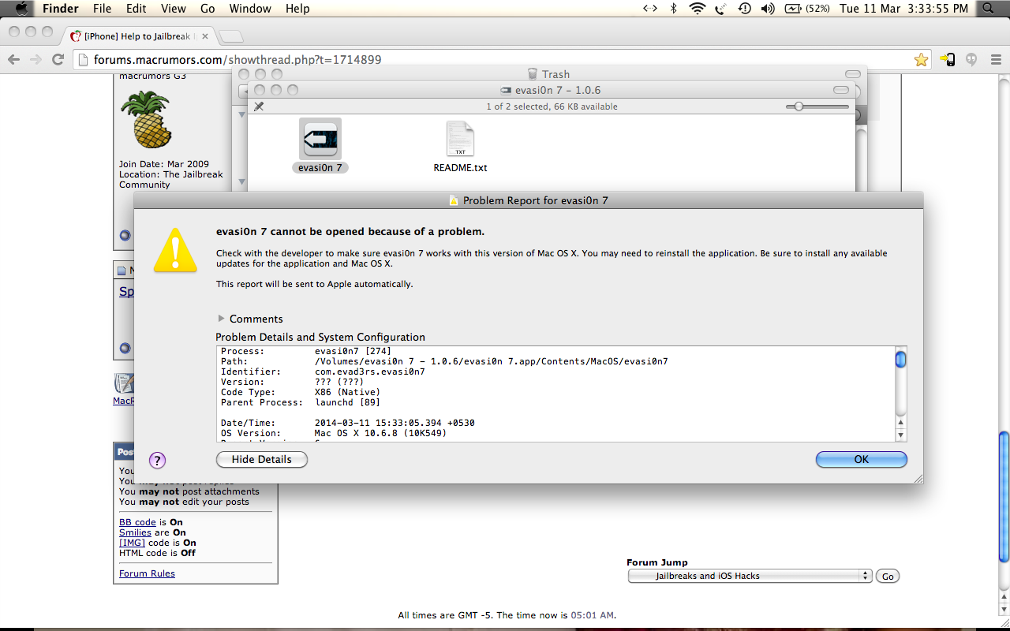Open the Finder menu
This screenshot has height=631, width=1010.
tap(61, 9)
